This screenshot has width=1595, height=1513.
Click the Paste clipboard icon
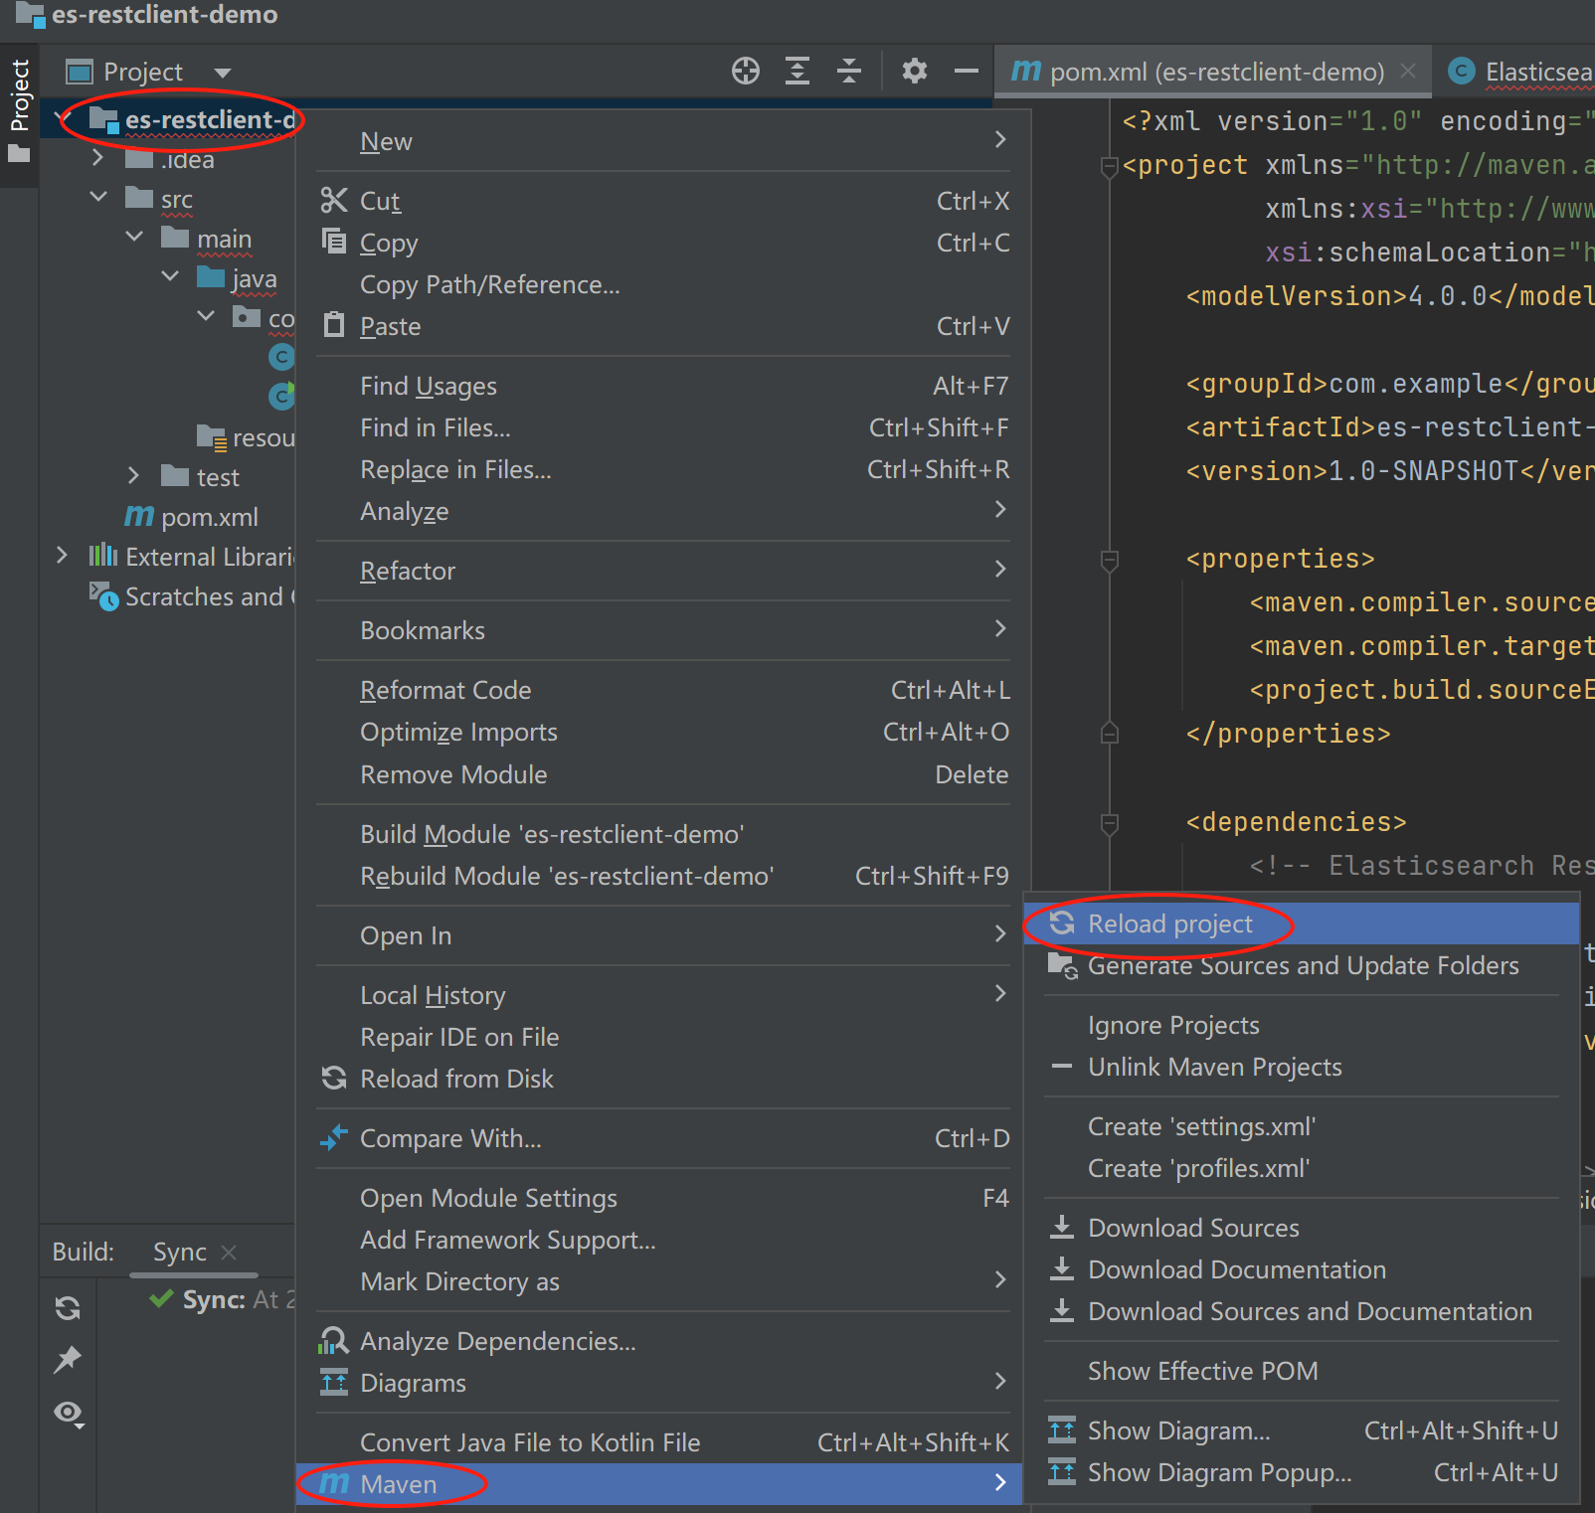coord(334,324)
